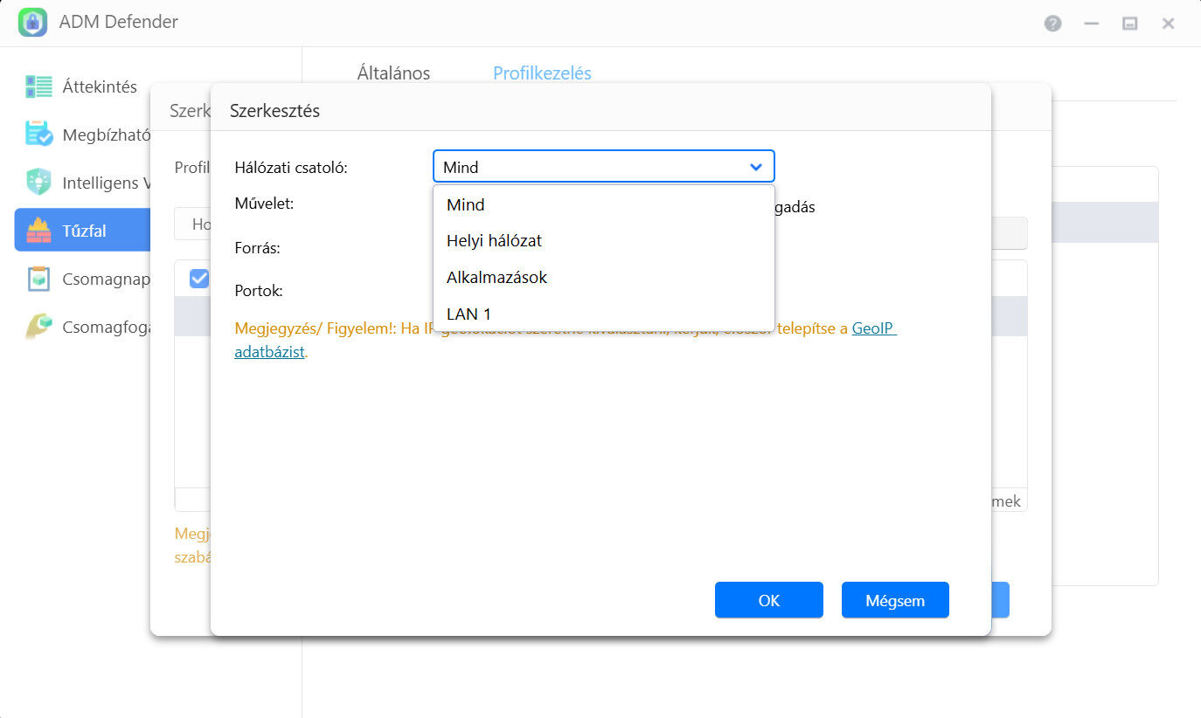Collapse the Hálózati csatoló dropdown arrow
The height and width of the screenshot is (718, 1201).
point(756,167)
